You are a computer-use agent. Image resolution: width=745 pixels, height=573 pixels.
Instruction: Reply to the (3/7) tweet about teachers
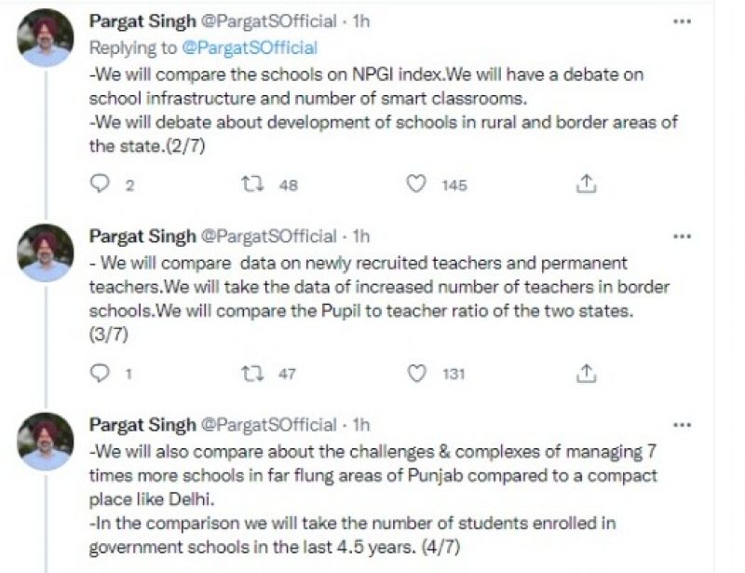click(101, 374)
